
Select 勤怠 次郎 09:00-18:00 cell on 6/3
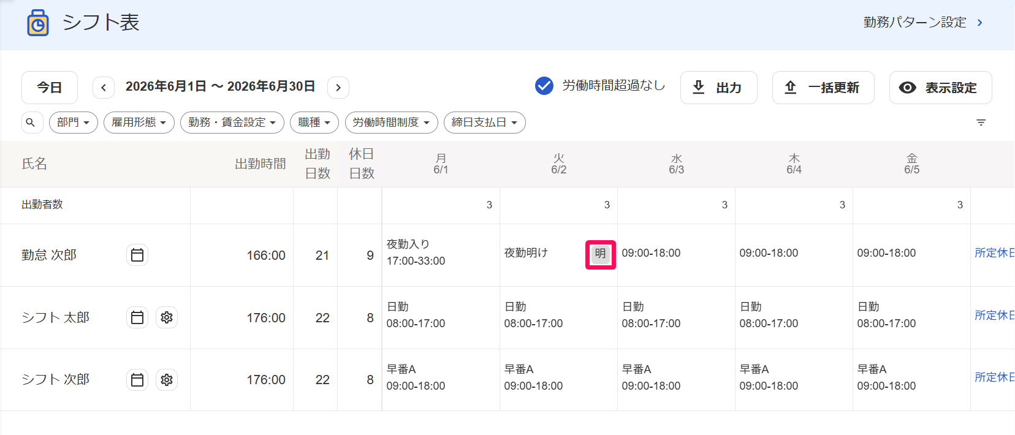[x=676, y=255]
